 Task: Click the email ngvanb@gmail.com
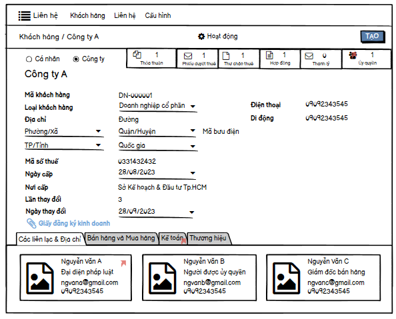tap(212, 282)
